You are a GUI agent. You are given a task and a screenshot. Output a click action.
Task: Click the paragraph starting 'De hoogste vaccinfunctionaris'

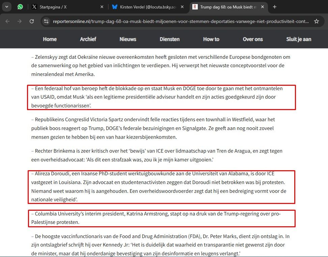[160, 245]
